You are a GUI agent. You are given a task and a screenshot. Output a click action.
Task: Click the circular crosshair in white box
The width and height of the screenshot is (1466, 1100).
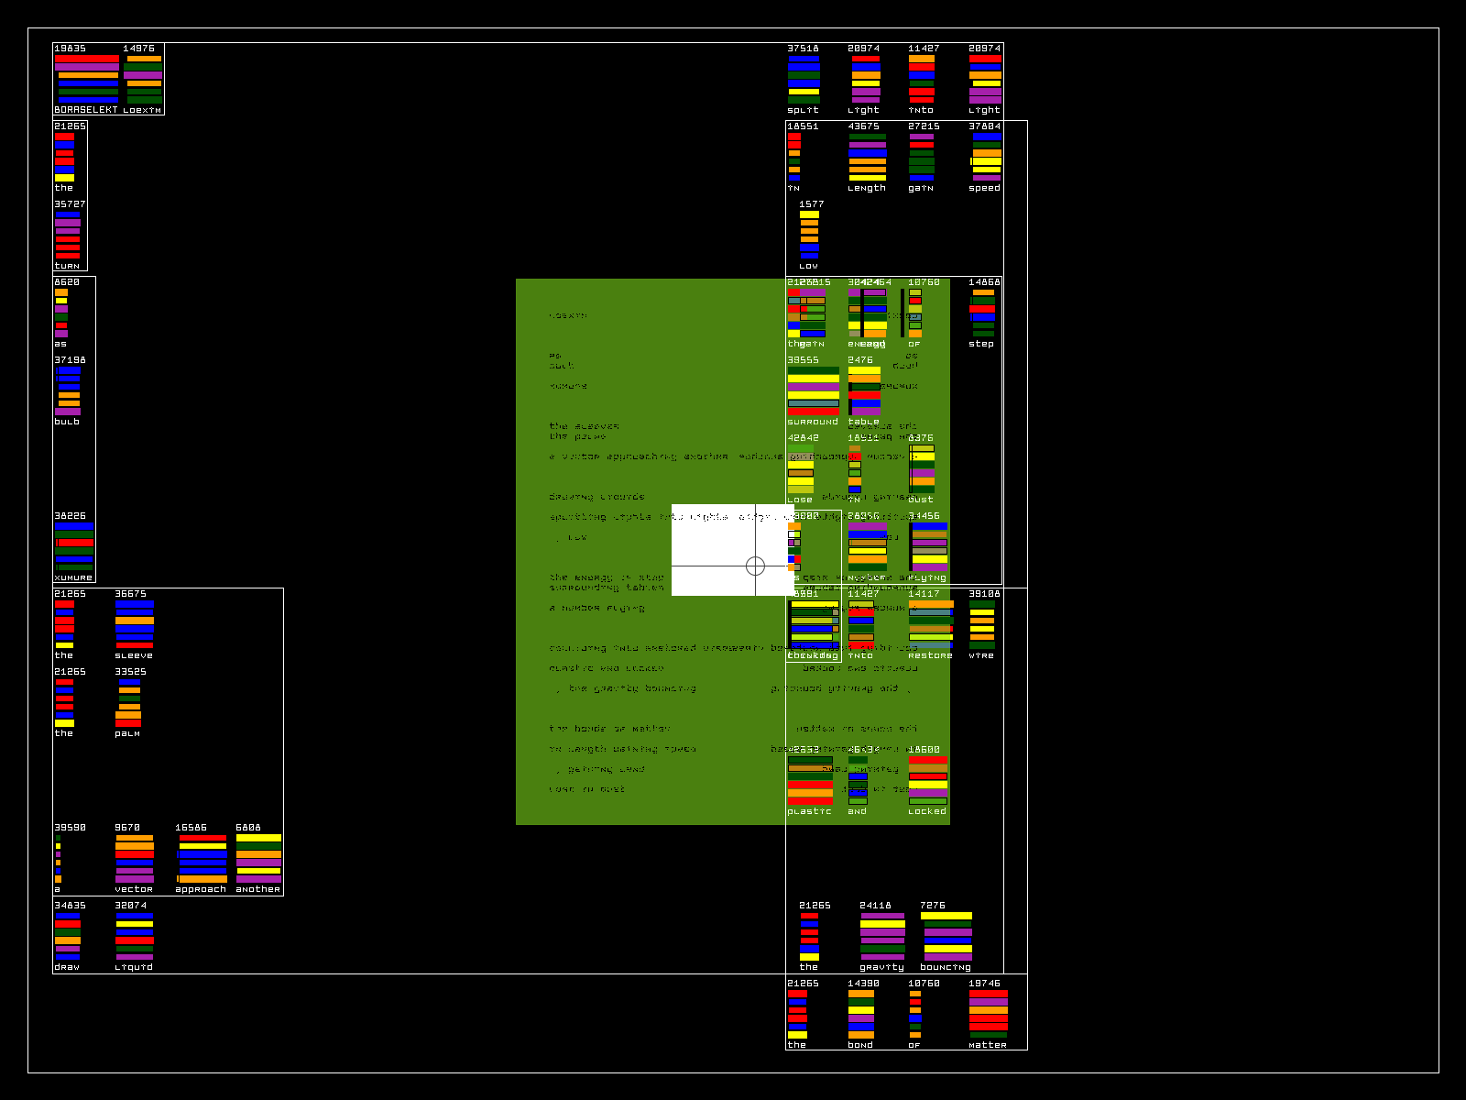[x=755, y=566]
